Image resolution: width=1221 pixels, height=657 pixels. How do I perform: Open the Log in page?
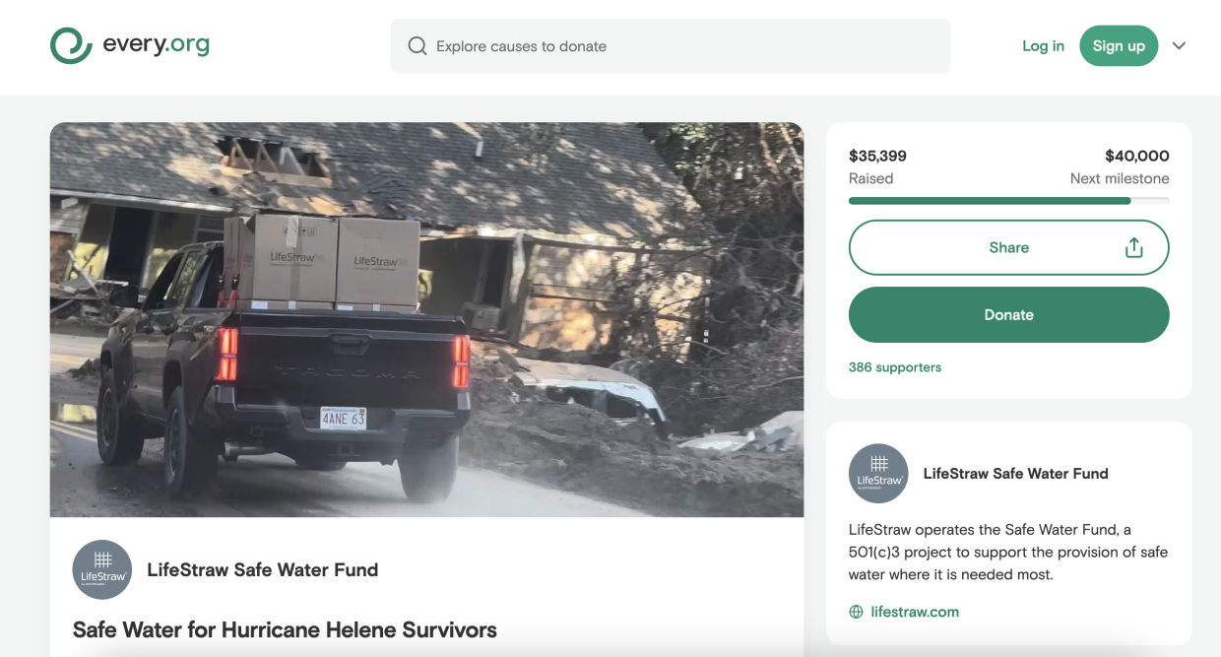(x=1043, y=46)
